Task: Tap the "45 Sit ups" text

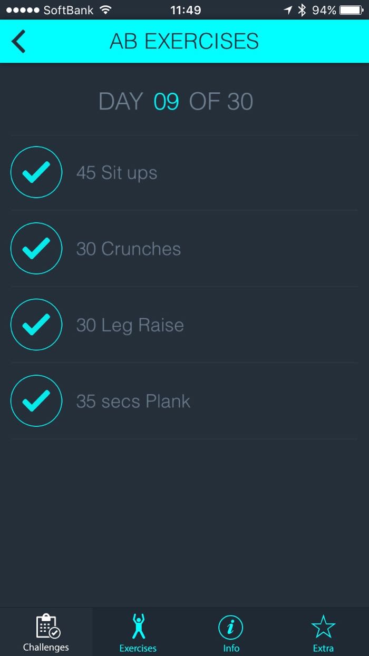Action: [x=116, y=173]
